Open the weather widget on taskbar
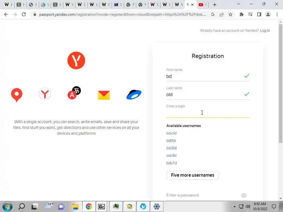Image resolution: width=283 pixels, height=212 pixels. 49,205
